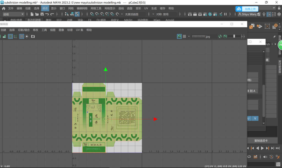
Task: Open render setup layers clapperboard icon
Action: coord(215,14)
